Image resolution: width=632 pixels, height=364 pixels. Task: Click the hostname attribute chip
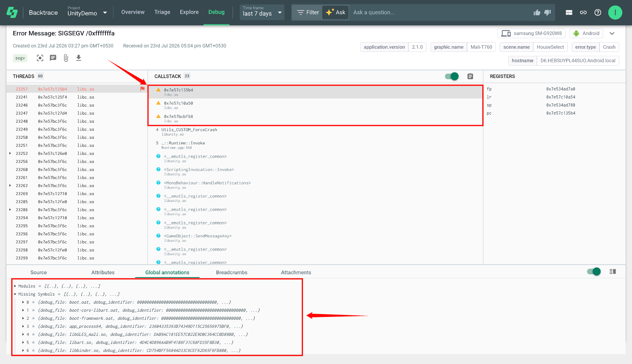pos(564,61)
